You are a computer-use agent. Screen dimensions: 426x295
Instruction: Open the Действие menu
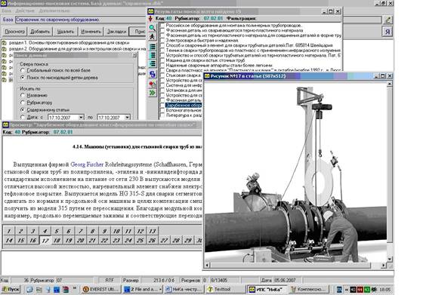(x=25, y=11)
